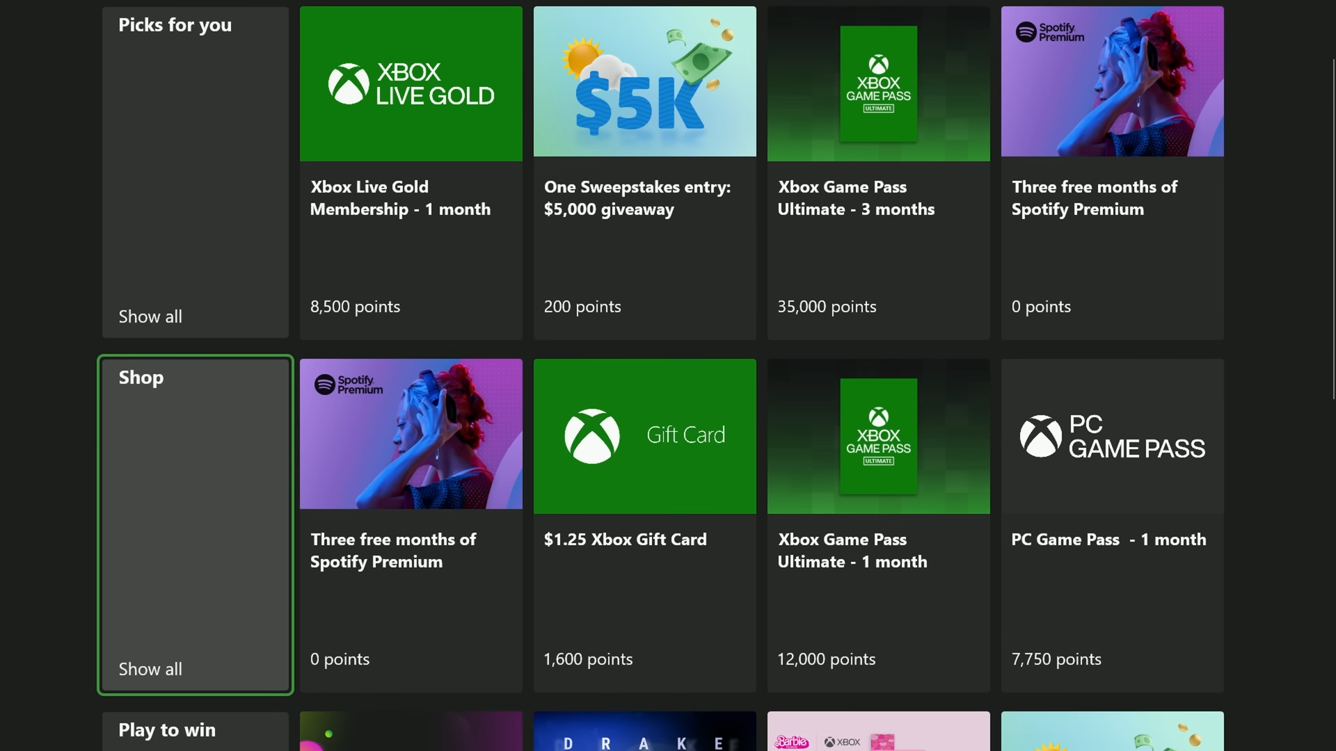Select the 7,750 points PC Game Pass offer
The image size is (1336, 751).
pyautogui.click(x=1056, y=659)
